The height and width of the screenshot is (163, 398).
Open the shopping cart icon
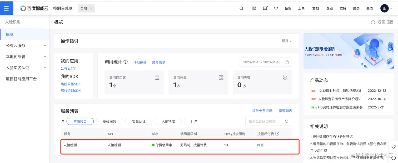[276, 8]
